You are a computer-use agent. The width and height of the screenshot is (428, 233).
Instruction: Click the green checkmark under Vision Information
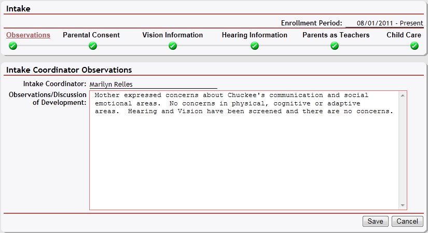point(173,46)
